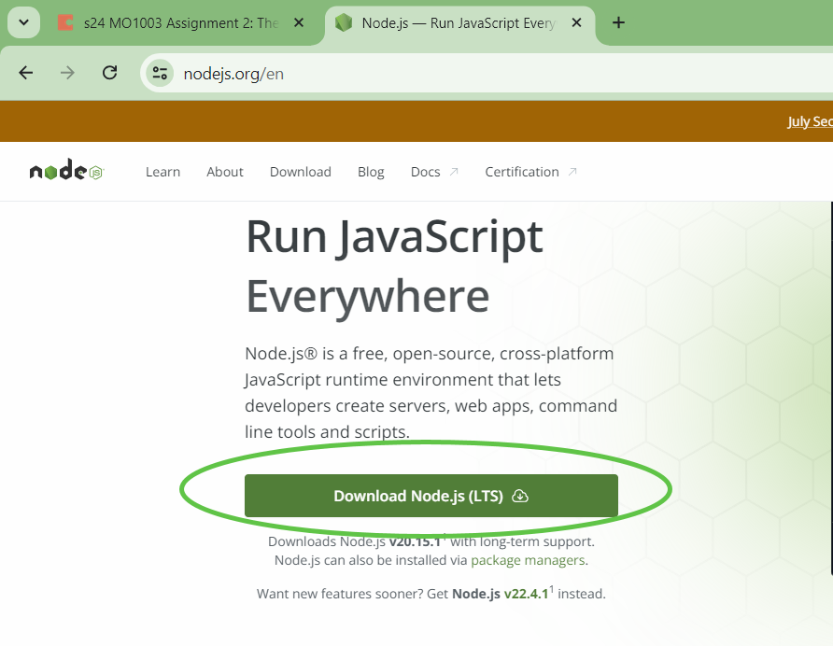The height and width of the screenshot is (646, 833).
Task: Click the Node.js favicon on active tab
Action: point(344,22)
